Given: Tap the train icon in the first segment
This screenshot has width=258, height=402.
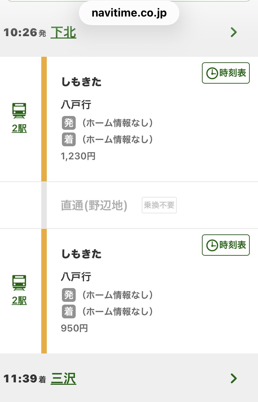Looking at the screenshot, I should (19, 111).
